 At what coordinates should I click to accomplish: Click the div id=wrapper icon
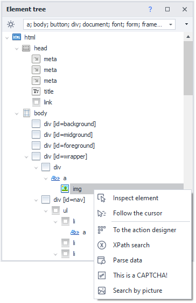36,156
